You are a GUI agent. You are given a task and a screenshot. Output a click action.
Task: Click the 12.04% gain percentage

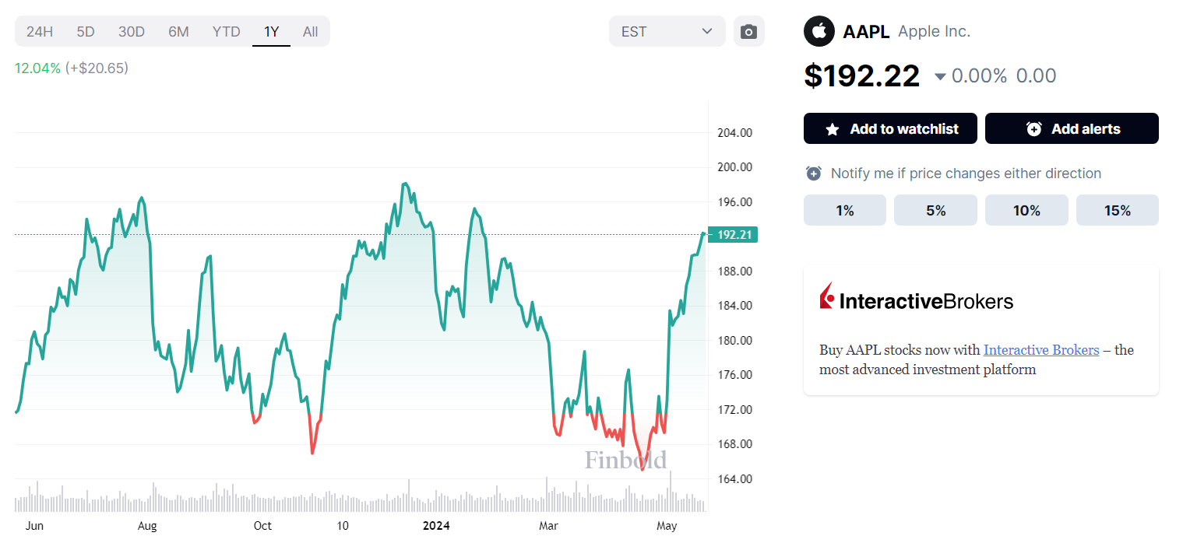click(x=37, y=68)
